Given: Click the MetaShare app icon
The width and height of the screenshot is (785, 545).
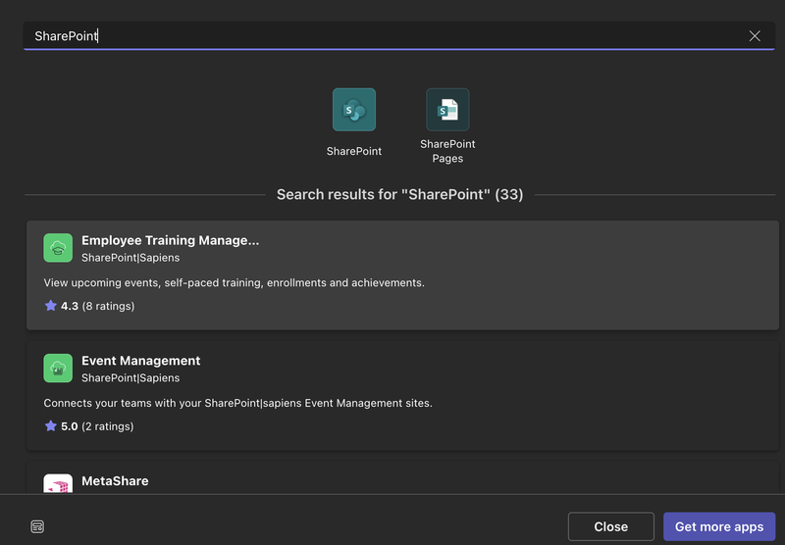Looking at the screenshot, I should point(58,483).
